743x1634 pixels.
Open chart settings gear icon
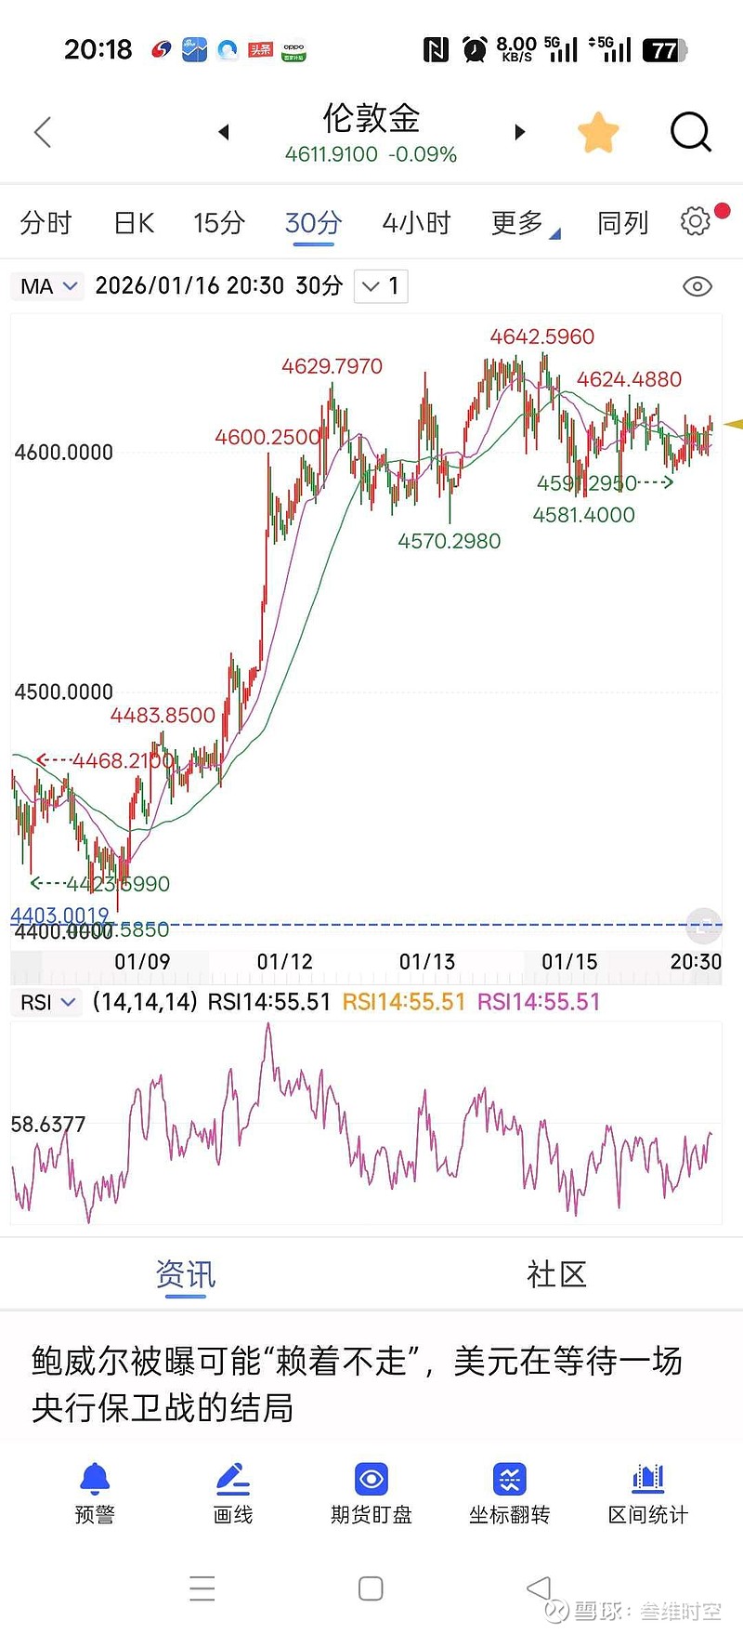695,221
